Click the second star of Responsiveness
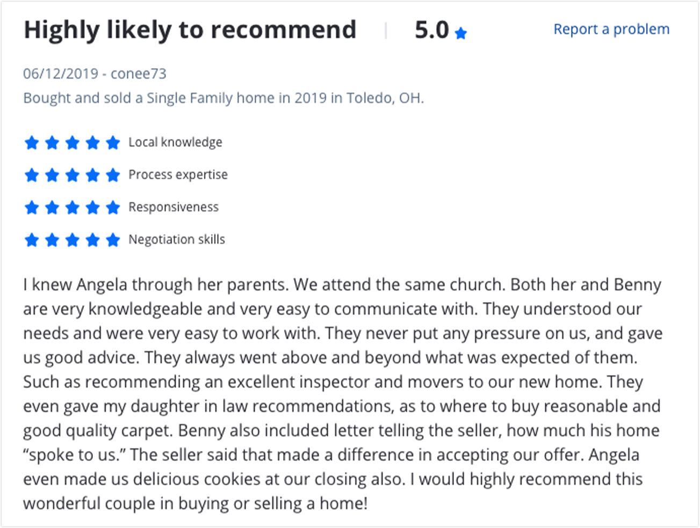 (x=52, y=207)
